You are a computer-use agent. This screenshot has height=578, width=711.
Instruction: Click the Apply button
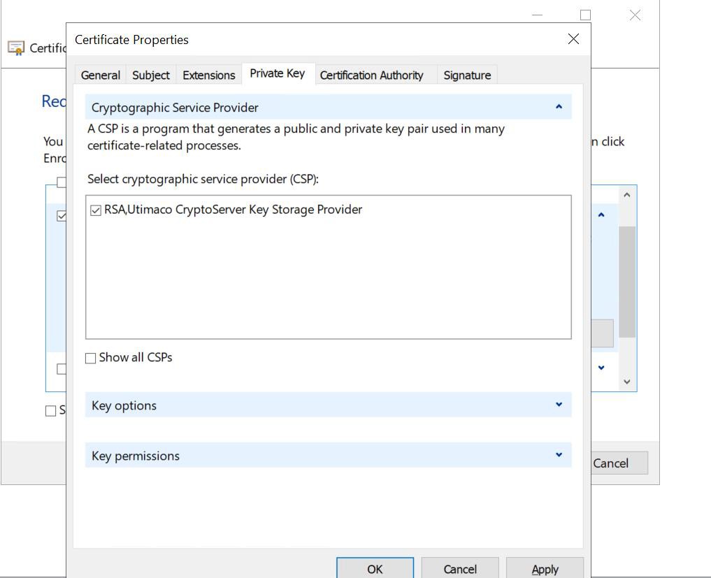pyautogui.click(x=545, y=568)
